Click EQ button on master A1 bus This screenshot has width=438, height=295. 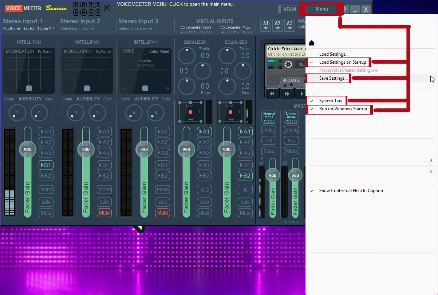(x=269, y=140)
